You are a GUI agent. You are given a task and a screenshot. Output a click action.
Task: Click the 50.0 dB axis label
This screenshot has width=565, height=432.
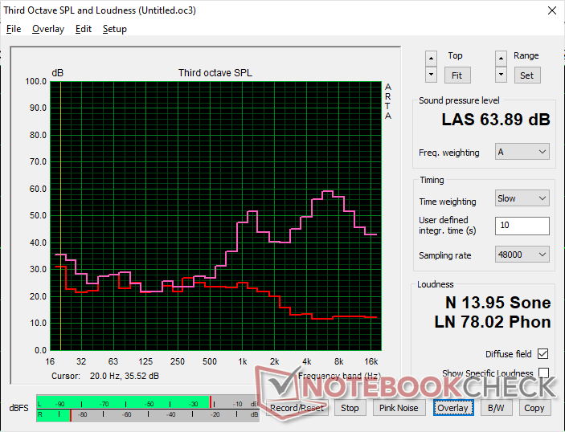[38, 216]
